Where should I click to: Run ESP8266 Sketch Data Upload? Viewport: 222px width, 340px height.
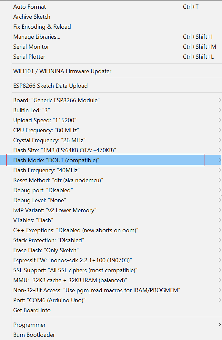(50, 86)
